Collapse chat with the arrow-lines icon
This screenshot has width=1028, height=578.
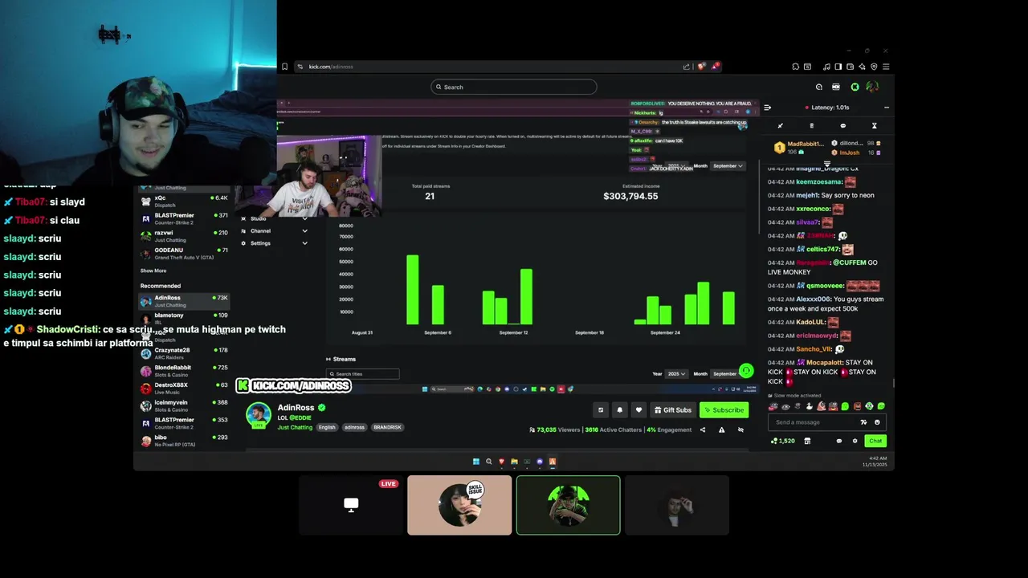(x=767, y=107)
